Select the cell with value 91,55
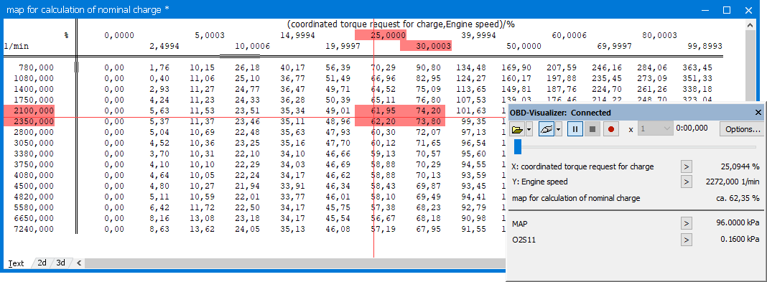The image size is (767, 282). coord(474,229)
